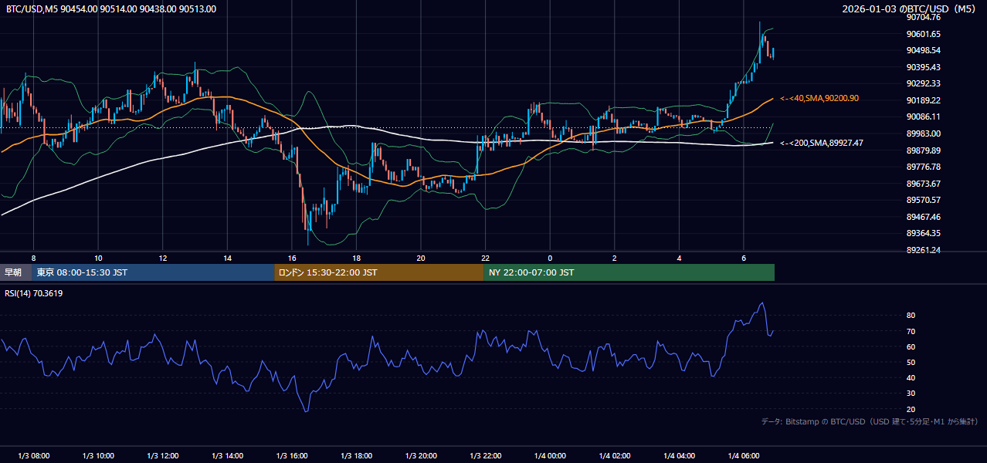This screenshot has width=987, height=463.
Task: Click the bottom time label 1/3 08:00
Action: pyautogui.click(x=34, y=456)
